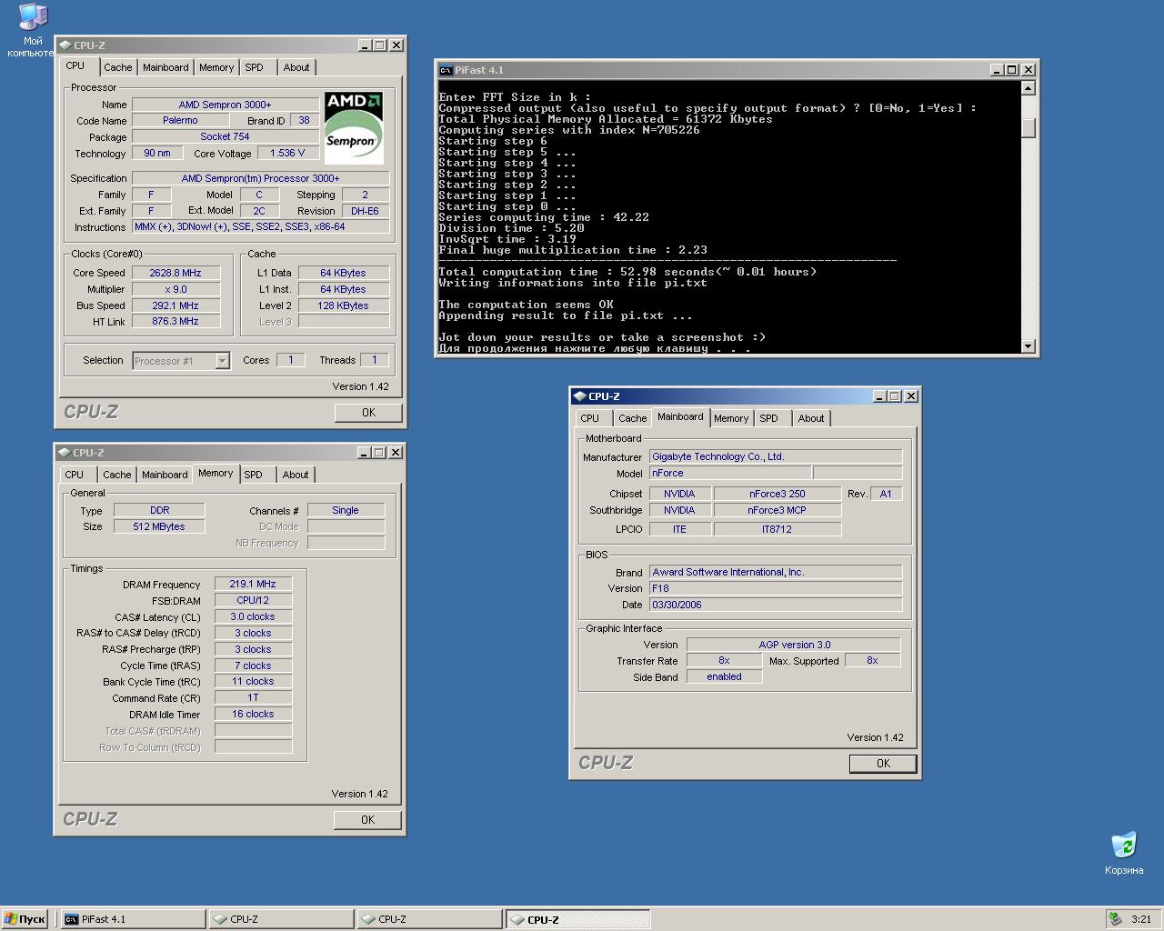The image size is (1164, 931).
Task: Click the CPU-Z icon in the top CPU window title bar
Action: click(x=65, y=45)
